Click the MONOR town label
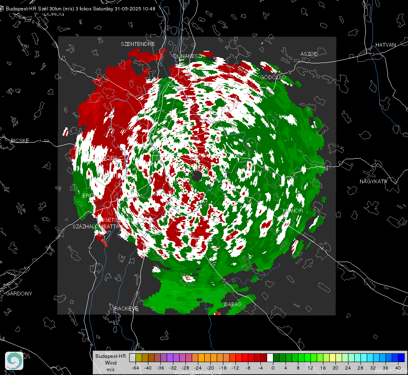The image size is (408, 375). (293, 210)
